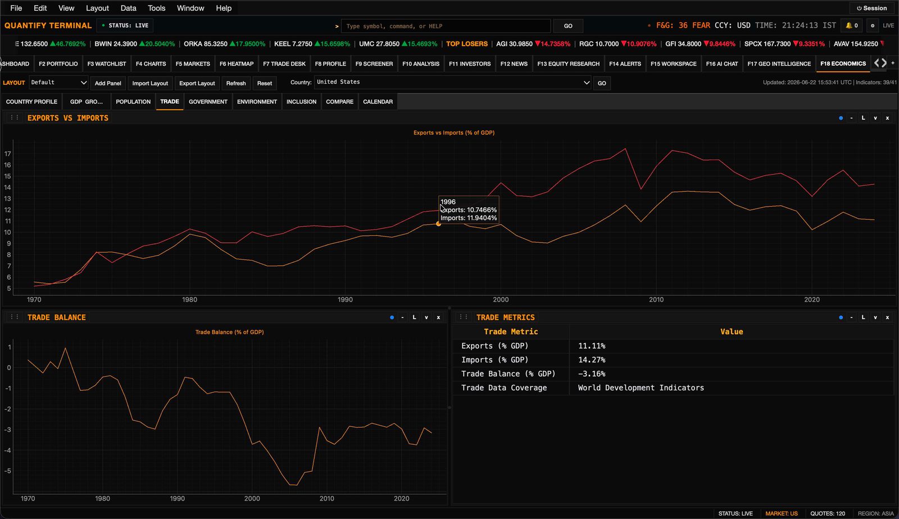Open the Country United States dropdown
899x519 pixels.
pyautogui.click(x=452, y=83)
